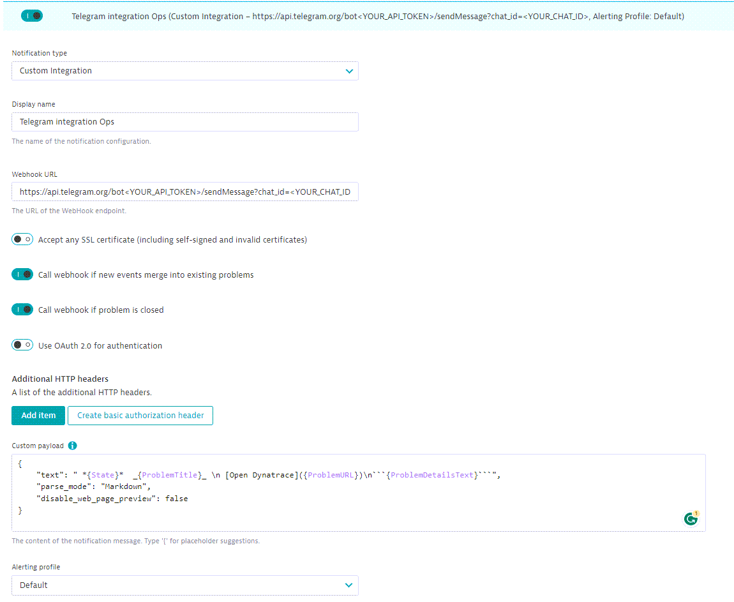Click the Custom payload info icon
Screen dimensions: 734x602
tap(71, 445)
